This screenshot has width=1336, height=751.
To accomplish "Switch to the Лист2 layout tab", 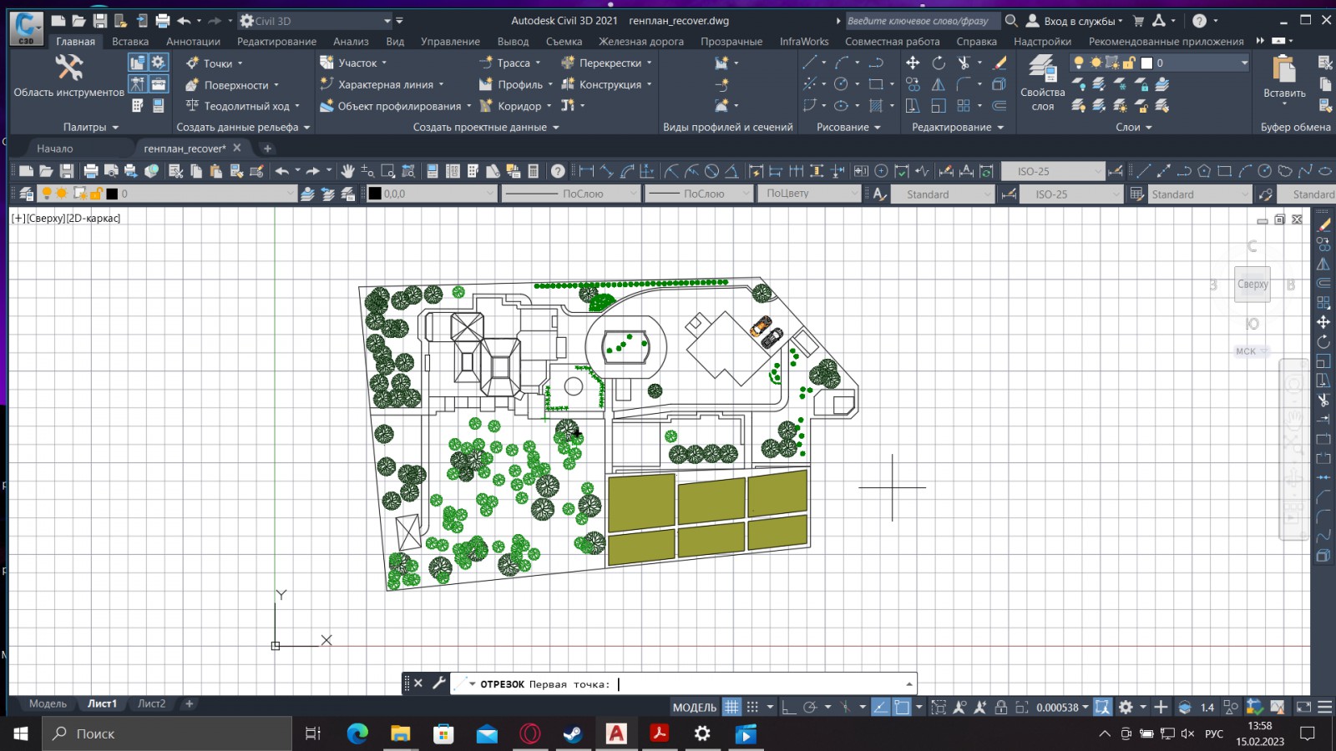I will coord(151,703).
